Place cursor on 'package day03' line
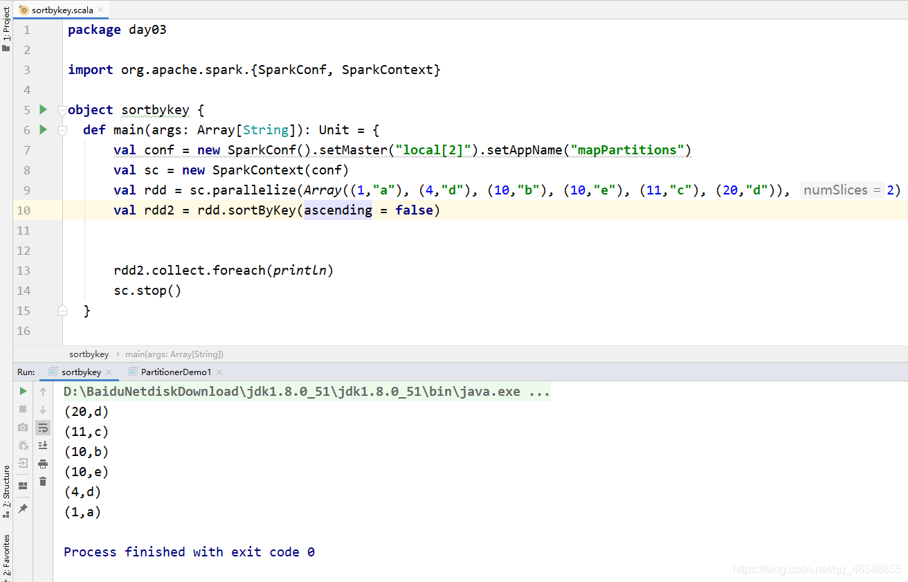The height and width of the screenshot is (582, 908). coord(117,30)
